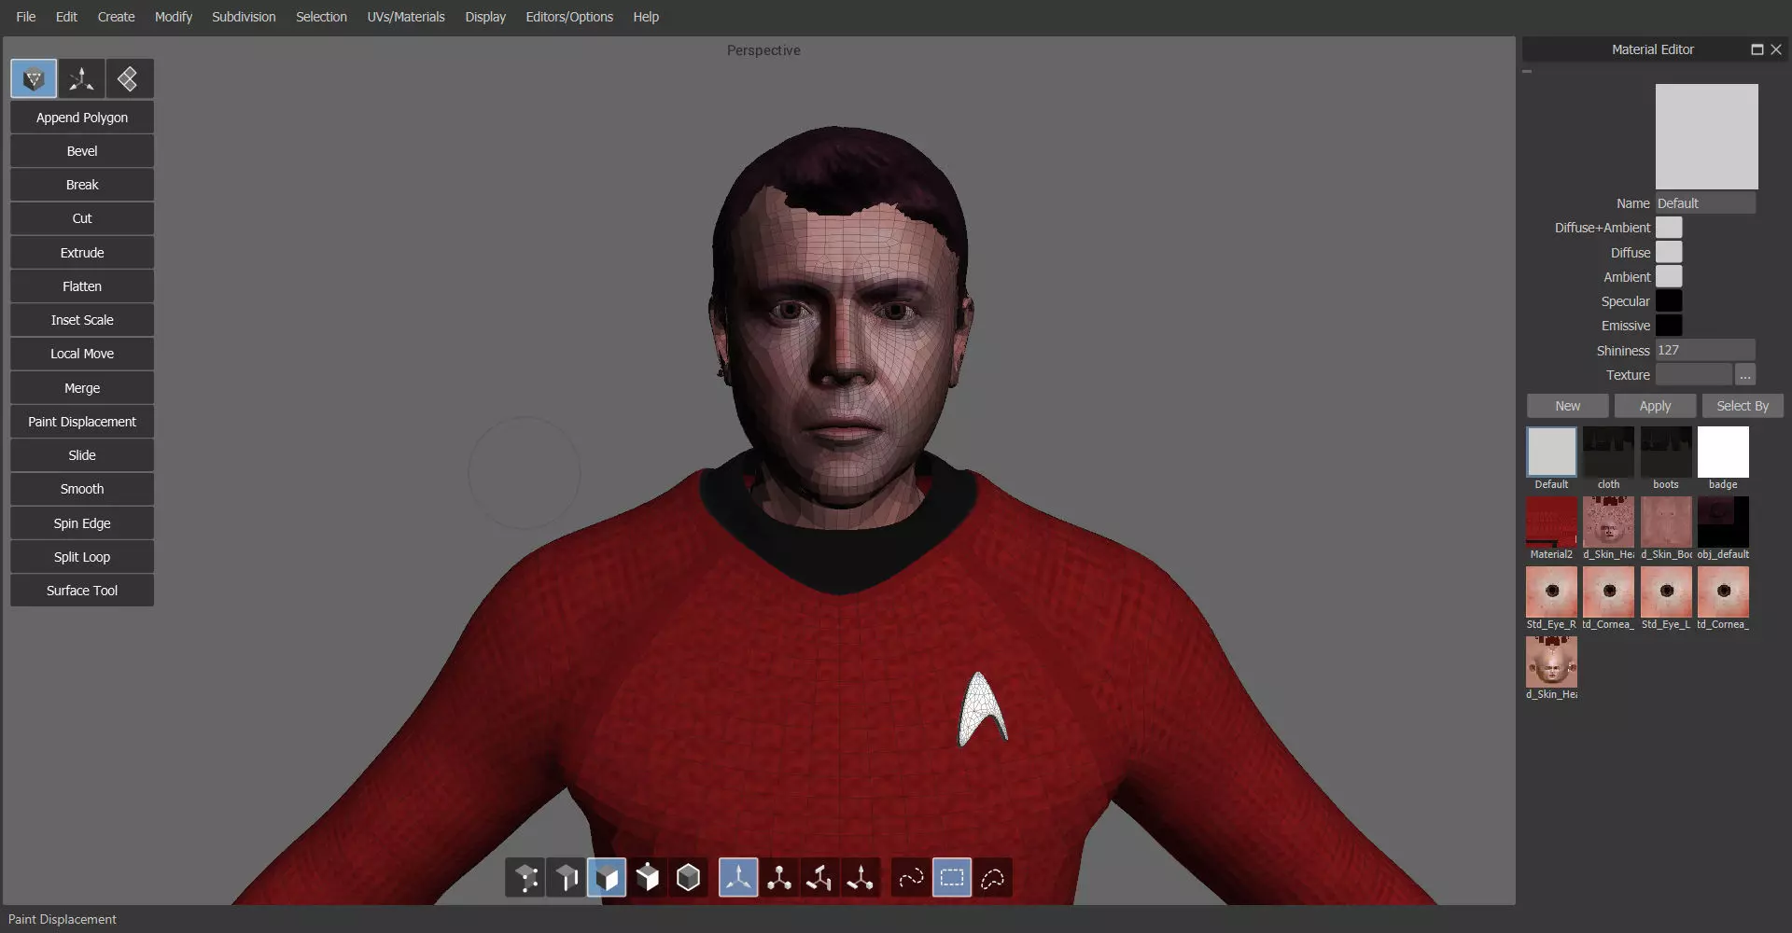The width and height of the screenshot is (1792, 933).
Task: Open the Display menu
Action: point(485,17)
